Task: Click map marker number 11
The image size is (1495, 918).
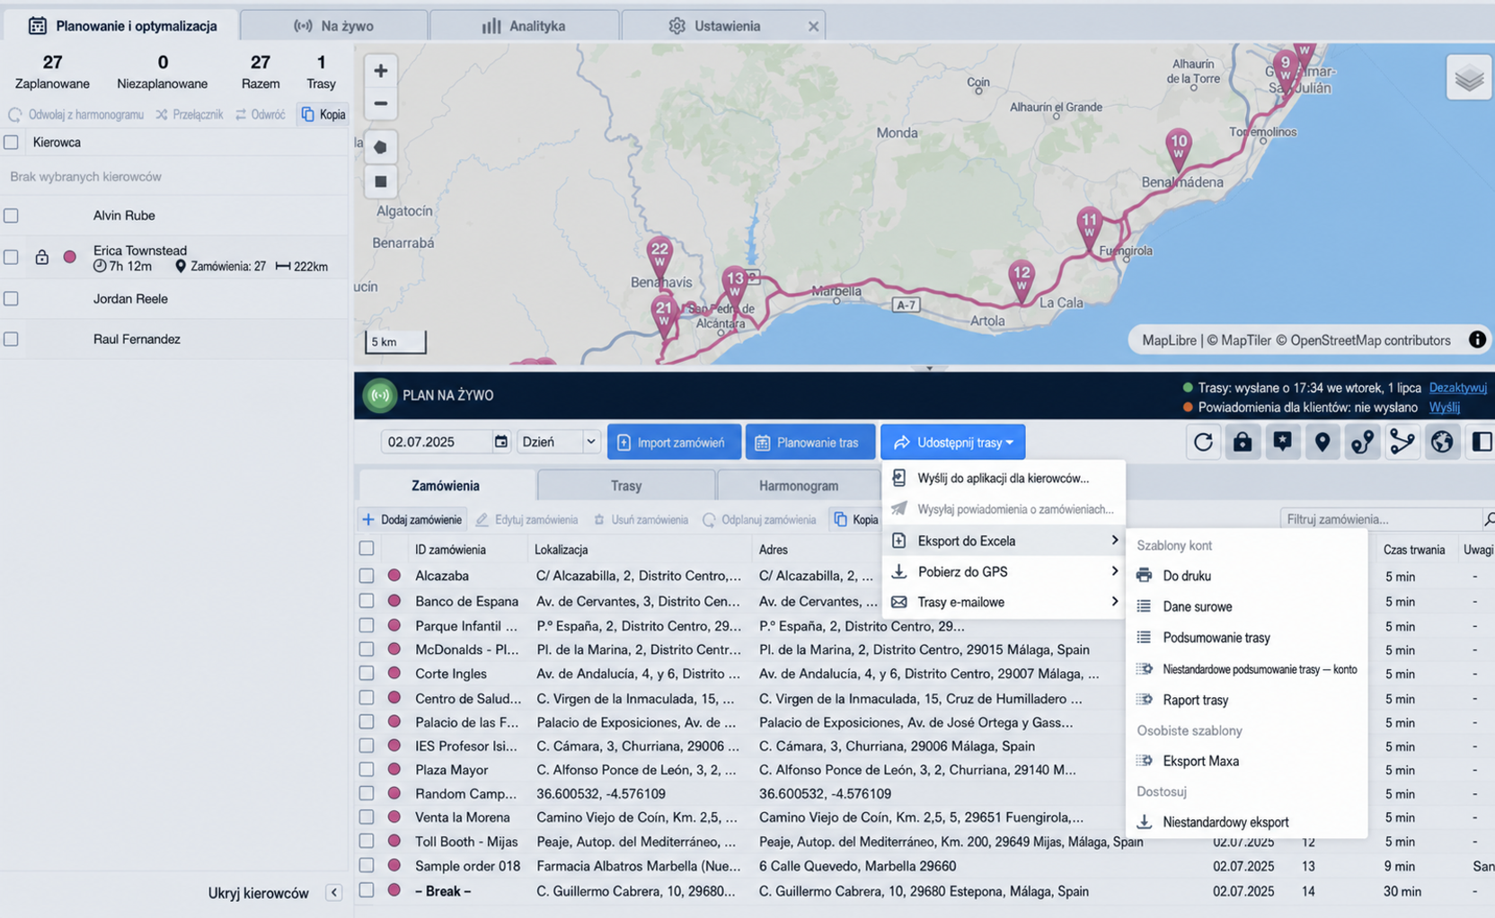Action: (x=1090, y=227)
